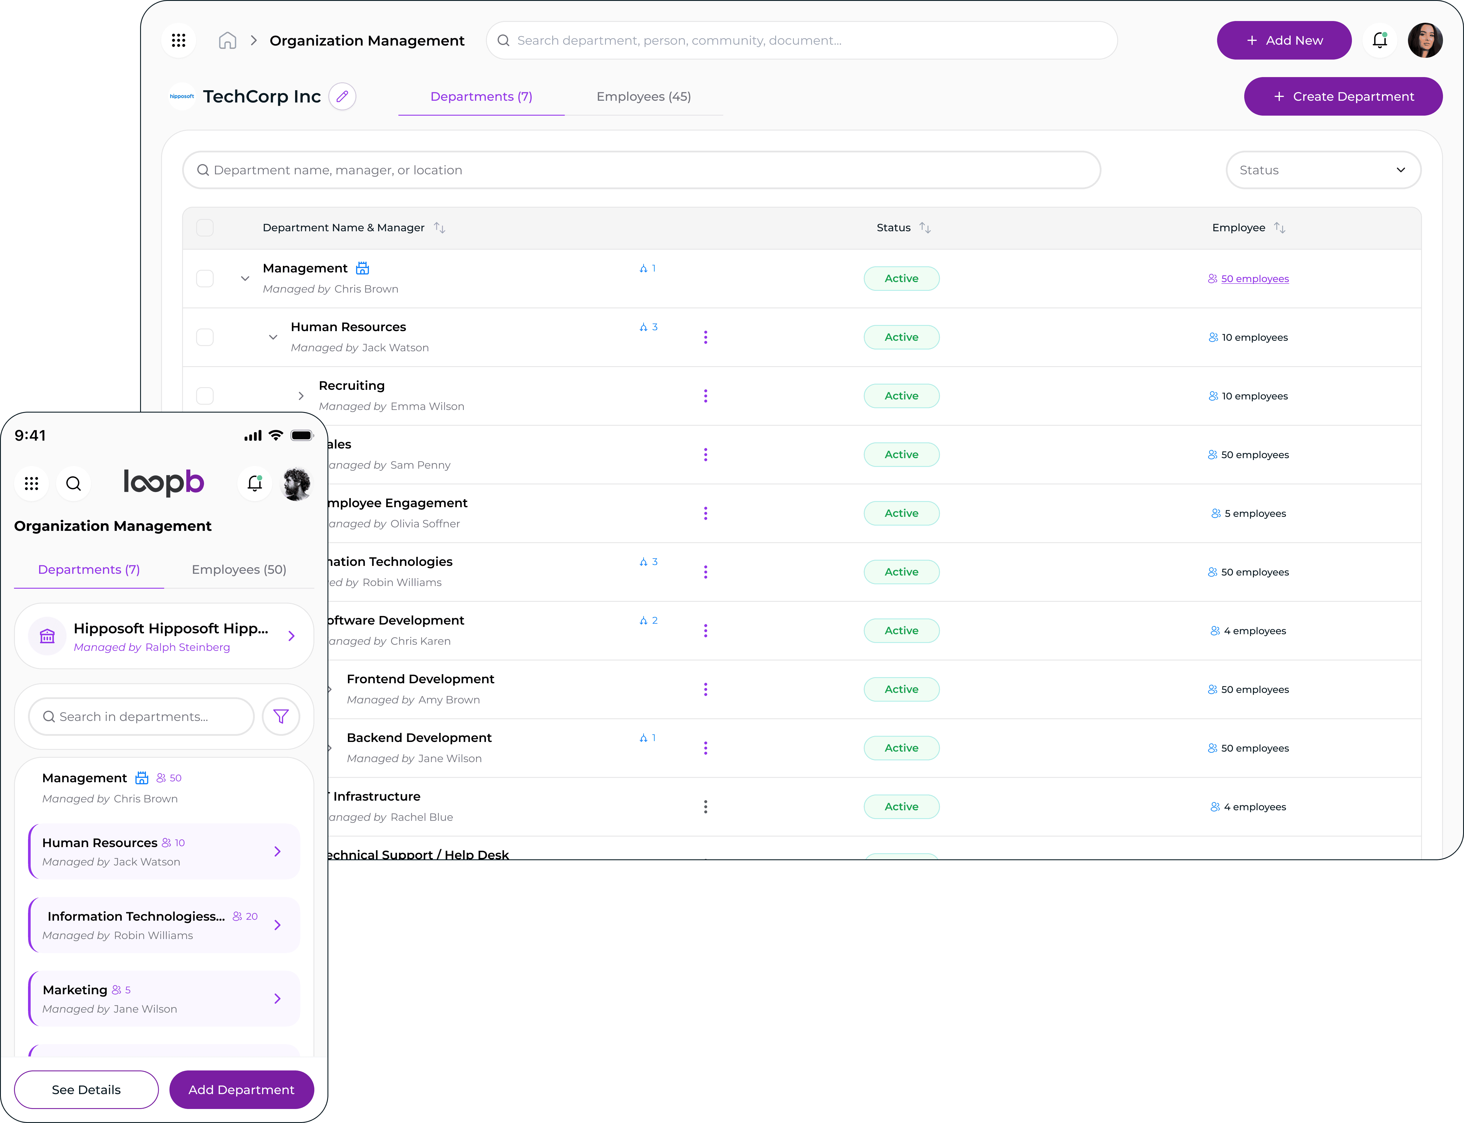Screen dimensions: 1464x1123
Task: Tap the mobile search magnifier icon
Action: (74, 483)
